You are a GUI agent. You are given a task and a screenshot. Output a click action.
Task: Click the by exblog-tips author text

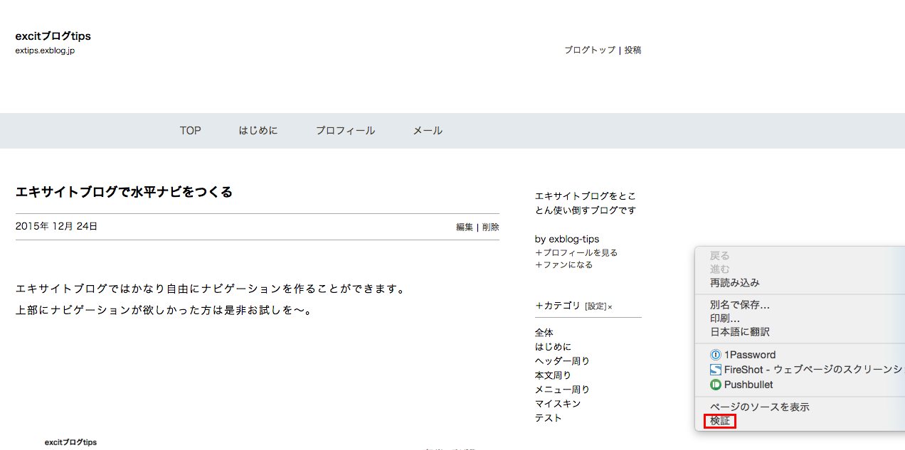567,240
